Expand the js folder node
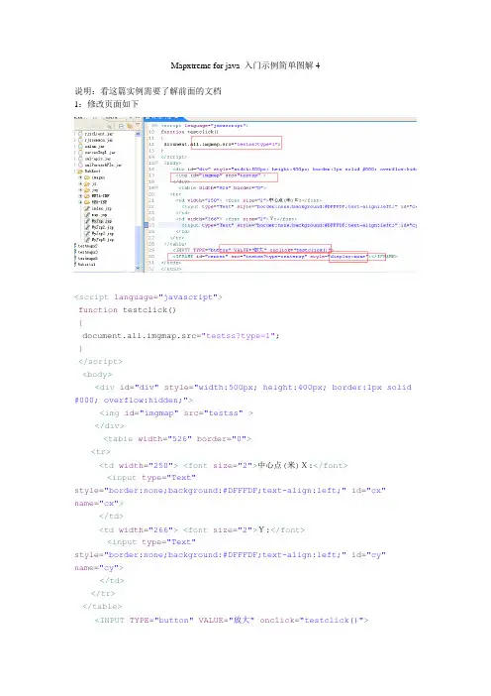Viewport: 491px width, 696px height. [x=80, y=183]
